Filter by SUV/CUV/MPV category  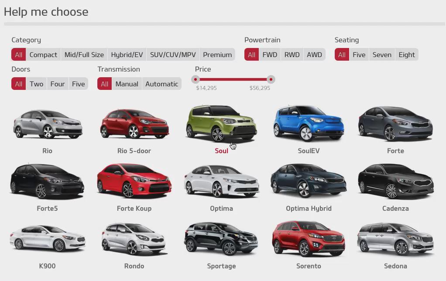173,55
